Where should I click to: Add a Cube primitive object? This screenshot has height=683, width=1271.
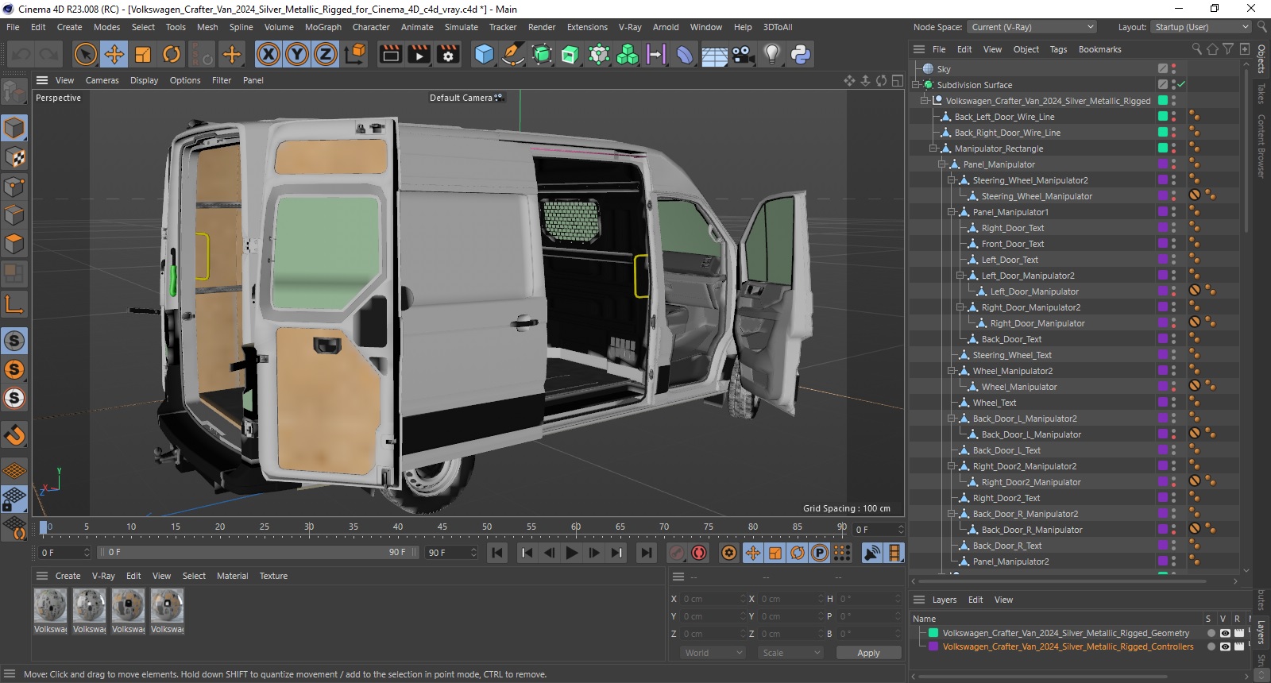(484, 54)
